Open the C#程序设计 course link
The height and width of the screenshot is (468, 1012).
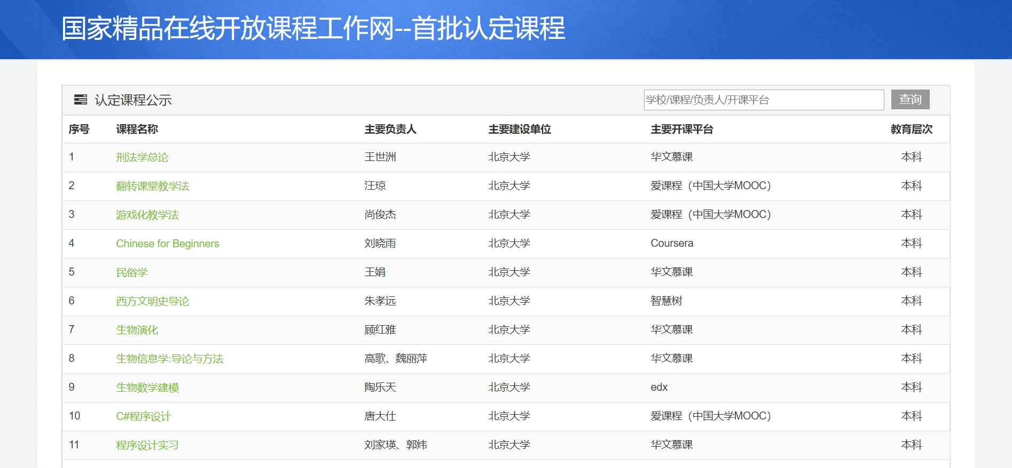click(144, 416)
